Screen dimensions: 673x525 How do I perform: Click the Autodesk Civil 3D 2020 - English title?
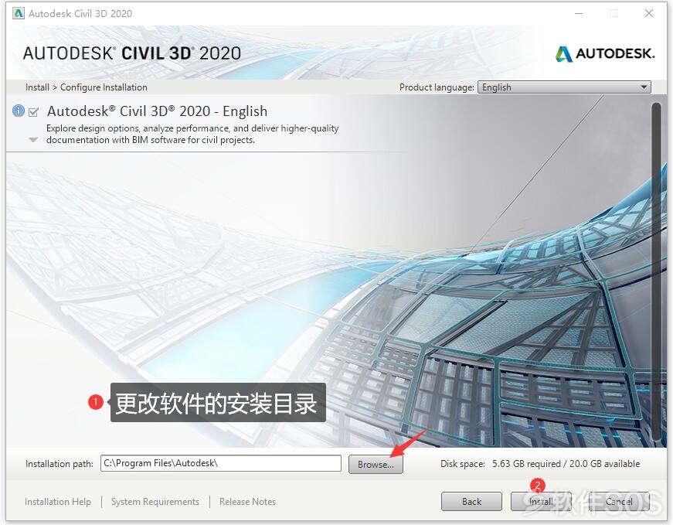(157, 111)
